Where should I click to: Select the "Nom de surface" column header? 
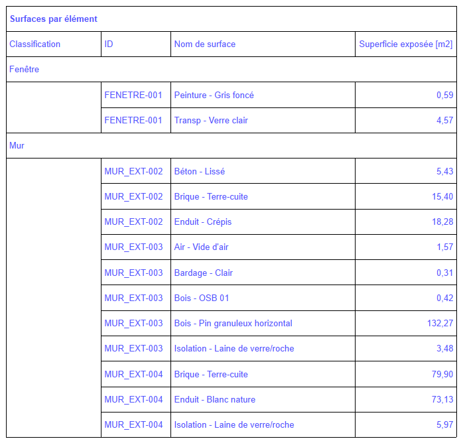pyautogui.click(x=204, y=44)
